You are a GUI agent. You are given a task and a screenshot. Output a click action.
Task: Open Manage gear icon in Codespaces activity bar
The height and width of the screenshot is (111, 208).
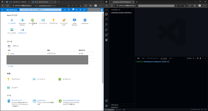point(106,106)
